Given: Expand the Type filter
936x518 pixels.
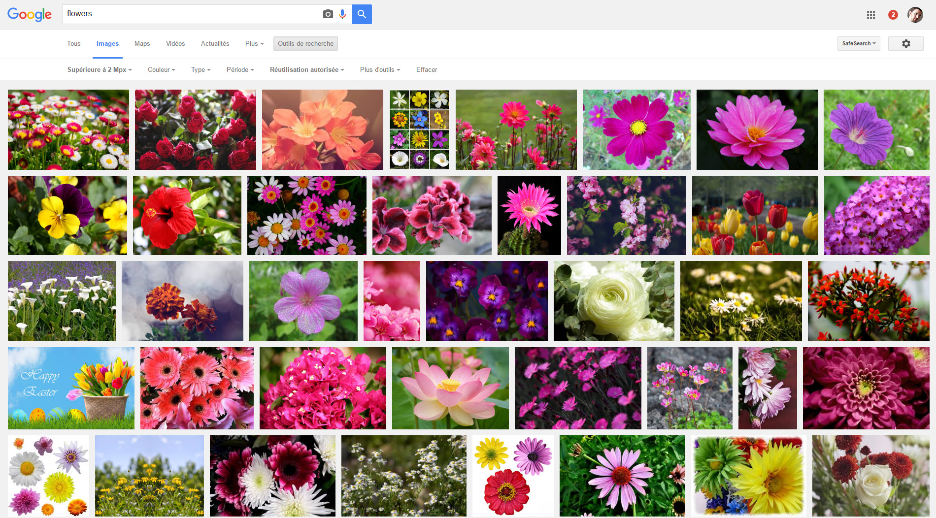Looking at the screenshot, I should (x=201, y=69).
